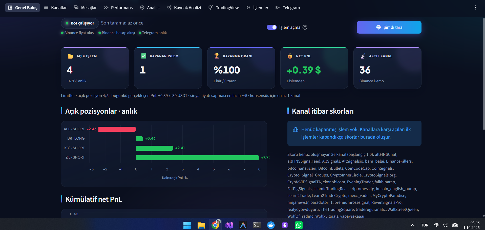The width and height of the screenshot is (485, 230).
Task: Click the Şimdi tara button
Action: (389, 27)
